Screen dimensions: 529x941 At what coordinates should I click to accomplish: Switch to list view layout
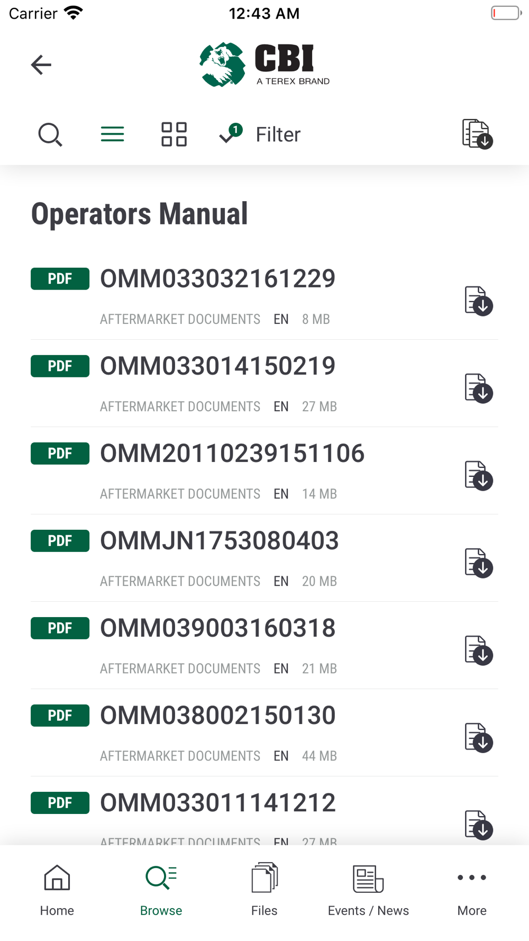pyautogui.click(x=113, y=134)
